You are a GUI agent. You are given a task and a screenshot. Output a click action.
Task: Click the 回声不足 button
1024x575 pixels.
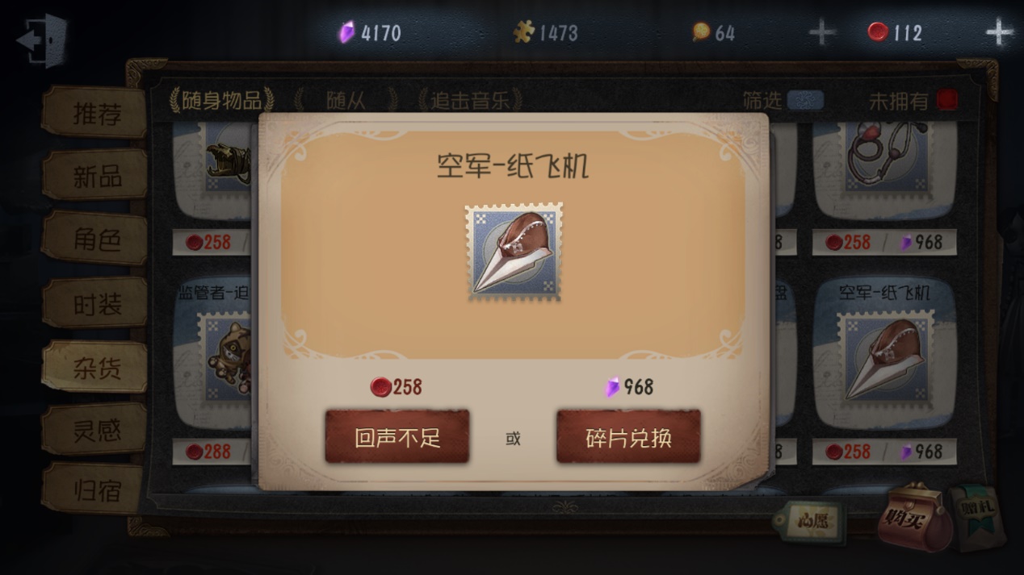click(397, 437)
